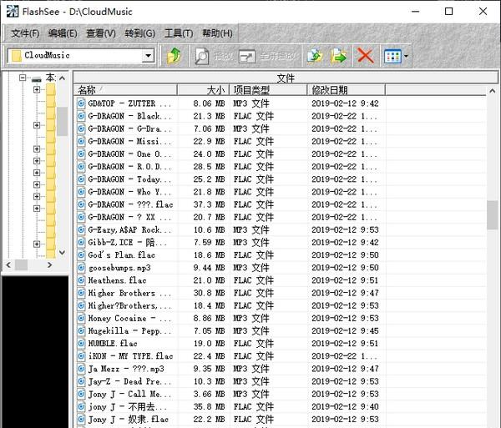Click the preview magnifier toolbar icon
The width and height of the screenshot is (501, 428).
[201, 56]
